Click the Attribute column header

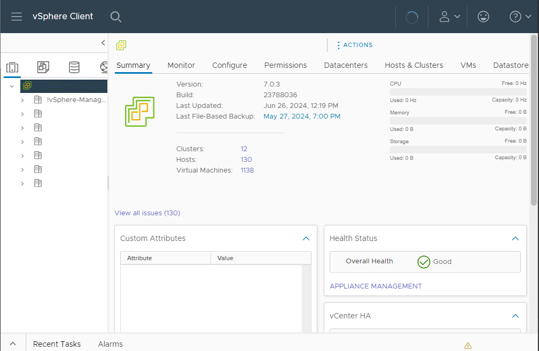pyautogui.click(x=166, y=258)
